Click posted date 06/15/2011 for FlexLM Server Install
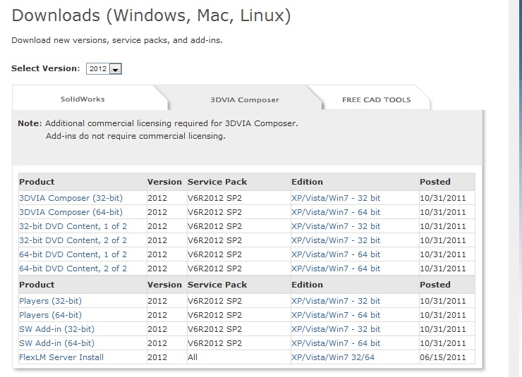Image resolution: width=522 pixels, height=377 pixels. [x=443, y=357]
